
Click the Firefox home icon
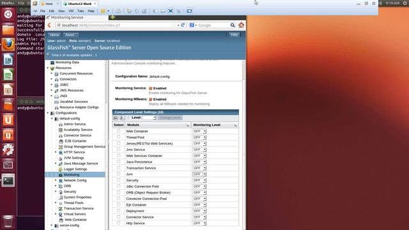pos(241,25)
